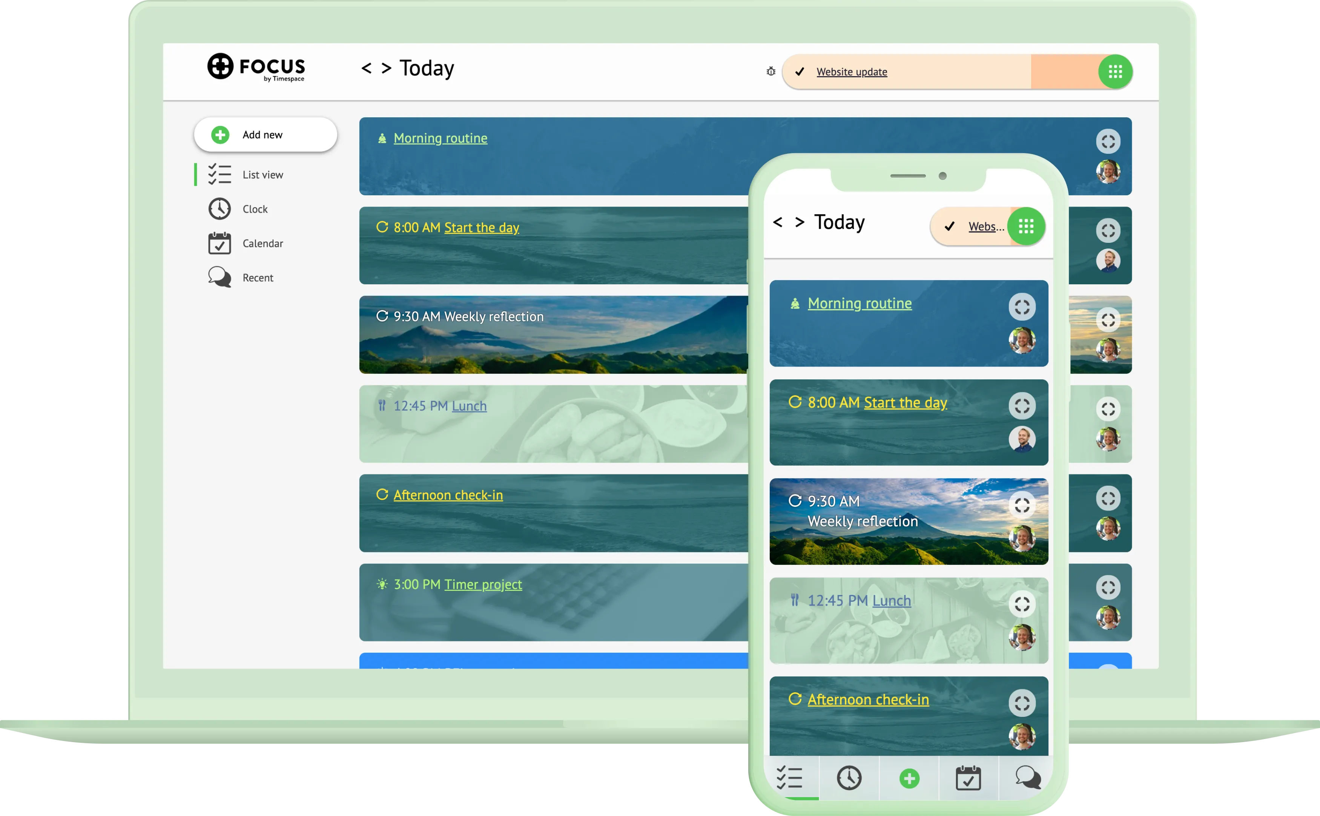Open Start the day link on laptop
The height and width of the screenshot is (816, 1320).
(481, 227)
